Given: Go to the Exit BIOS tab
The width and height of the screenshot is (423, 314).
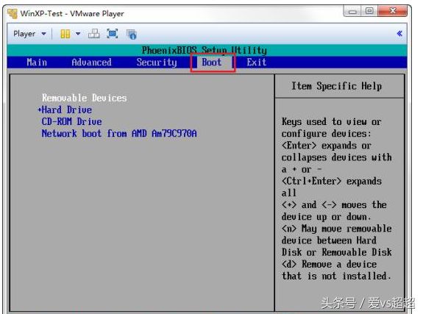Looking at the screenshot, I should (x=256, y=63).
